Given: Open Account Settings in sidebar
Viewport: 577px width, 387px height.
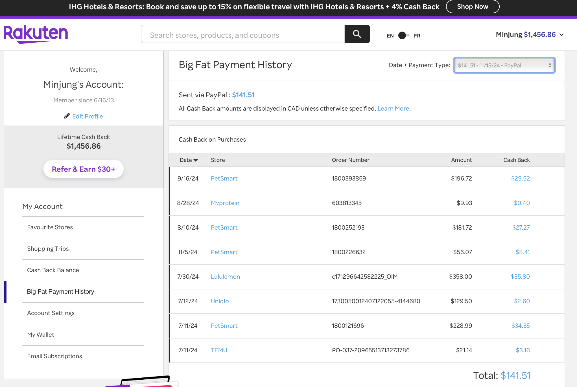Looking at the screenshot, I should tap(51, 313).
